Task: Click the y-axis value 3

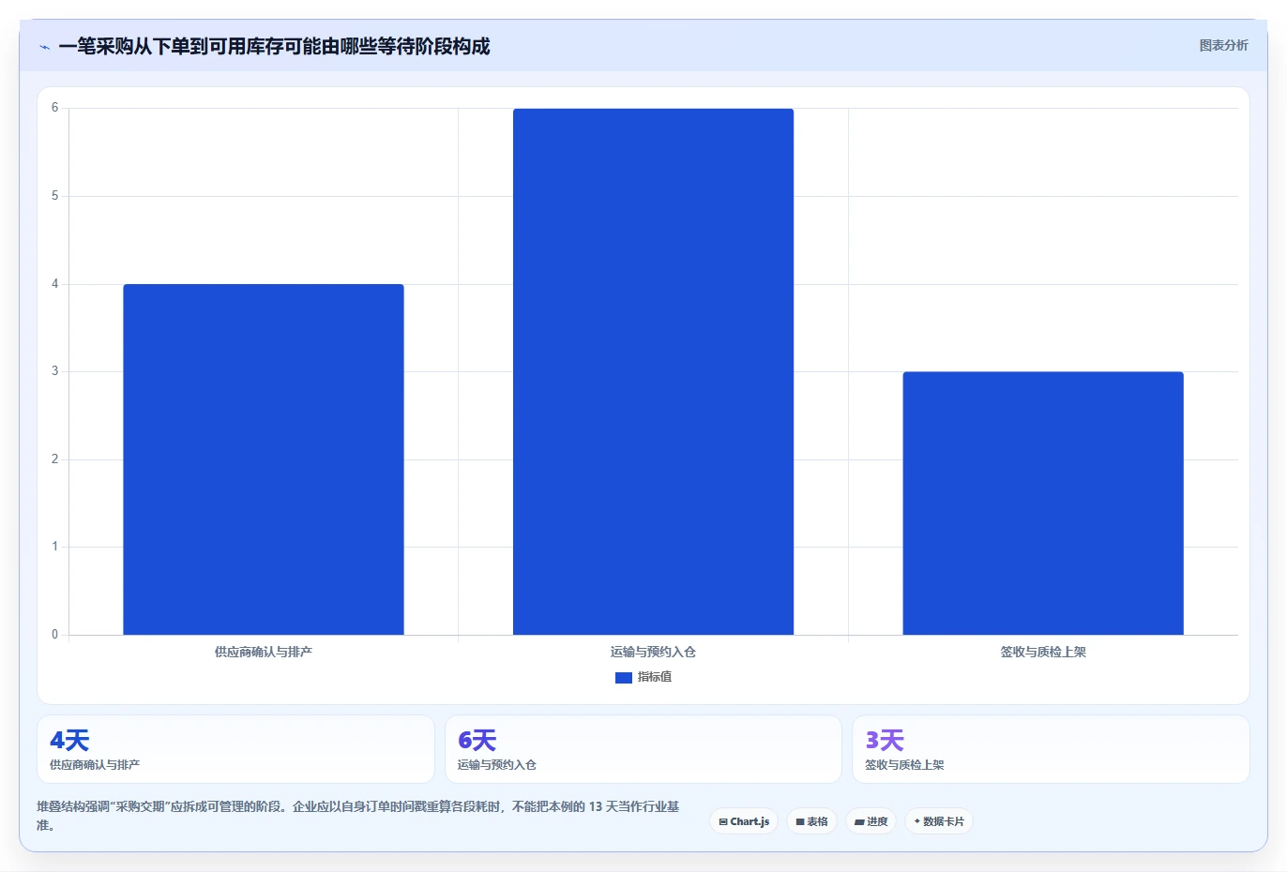Action: (54, 371)
